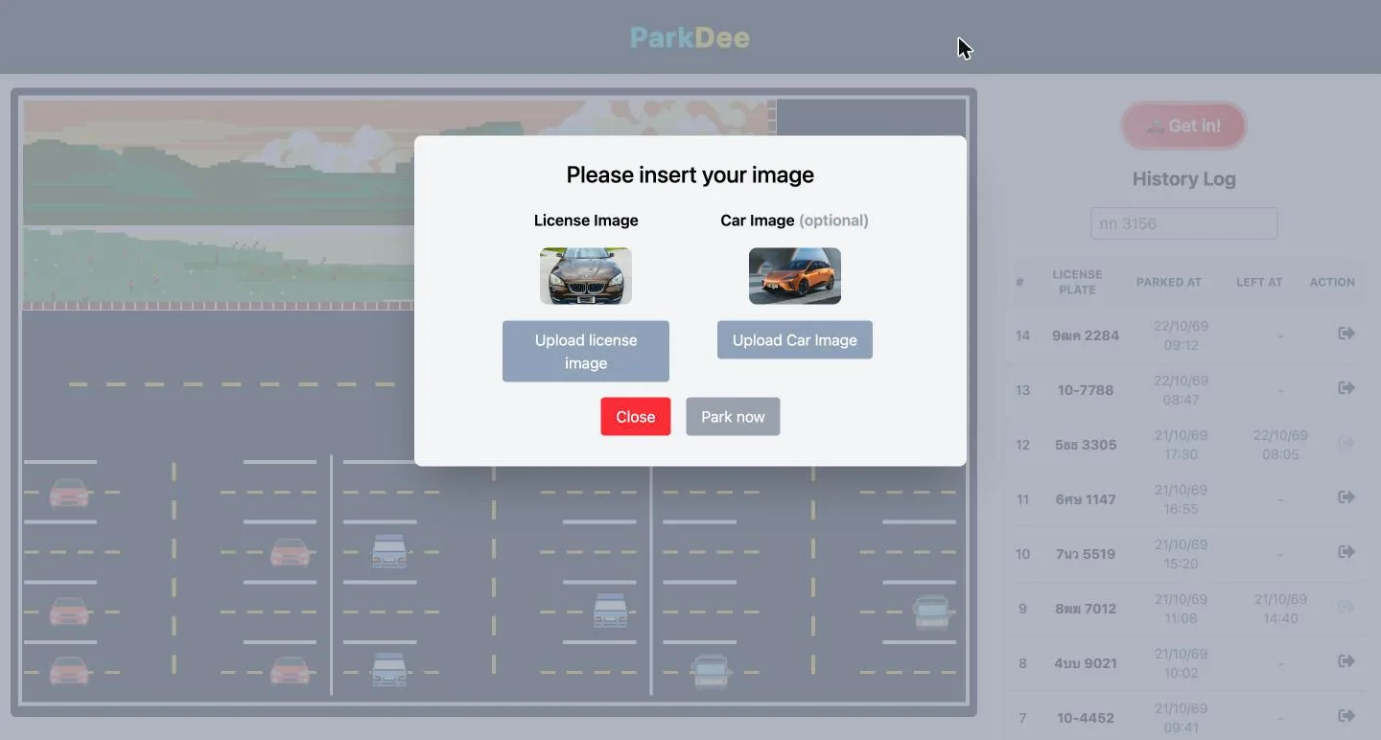
Task: Check out the car with plate 6ศษ 1147
Action: 1346,497
